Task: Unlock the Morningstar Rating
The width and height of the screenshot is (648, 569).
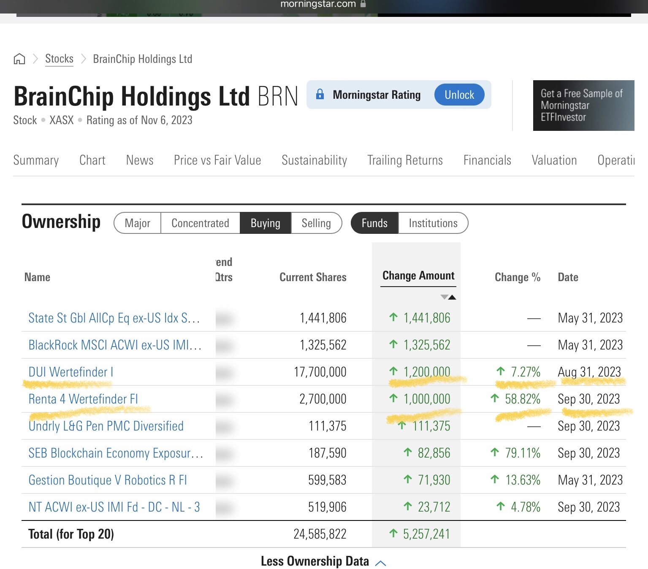Action: tap(459, 95)
